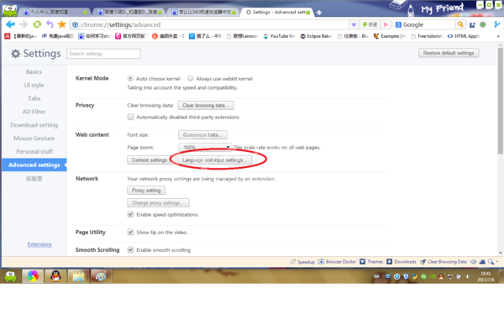This screenshot has height=319, width=504.
Task: Open the Eclipse bookmark
Action: point(316,36)
